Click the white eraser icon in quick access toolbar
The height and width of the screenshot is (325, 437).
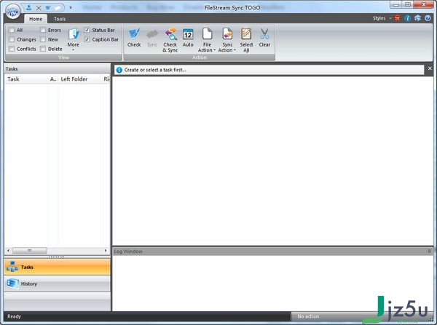click(58, 8)
